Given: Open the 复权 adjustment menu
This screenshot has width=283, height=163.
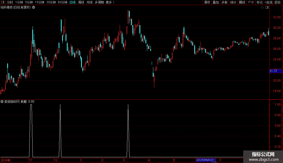Looking at the screenshot, I should click(x=207, y=2).
